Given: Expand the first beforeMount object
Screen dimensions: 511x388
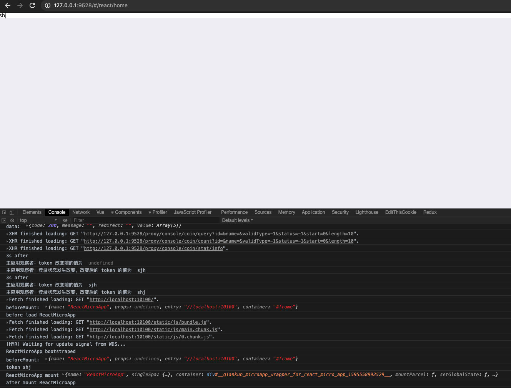Looking at the screenshot, I should click(47, 307).
